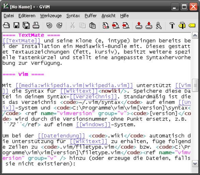Image resolution: width=200 pixels, height=175 pixels.
Task: Click the '==== Vim ====' heading
Action: 23,74
